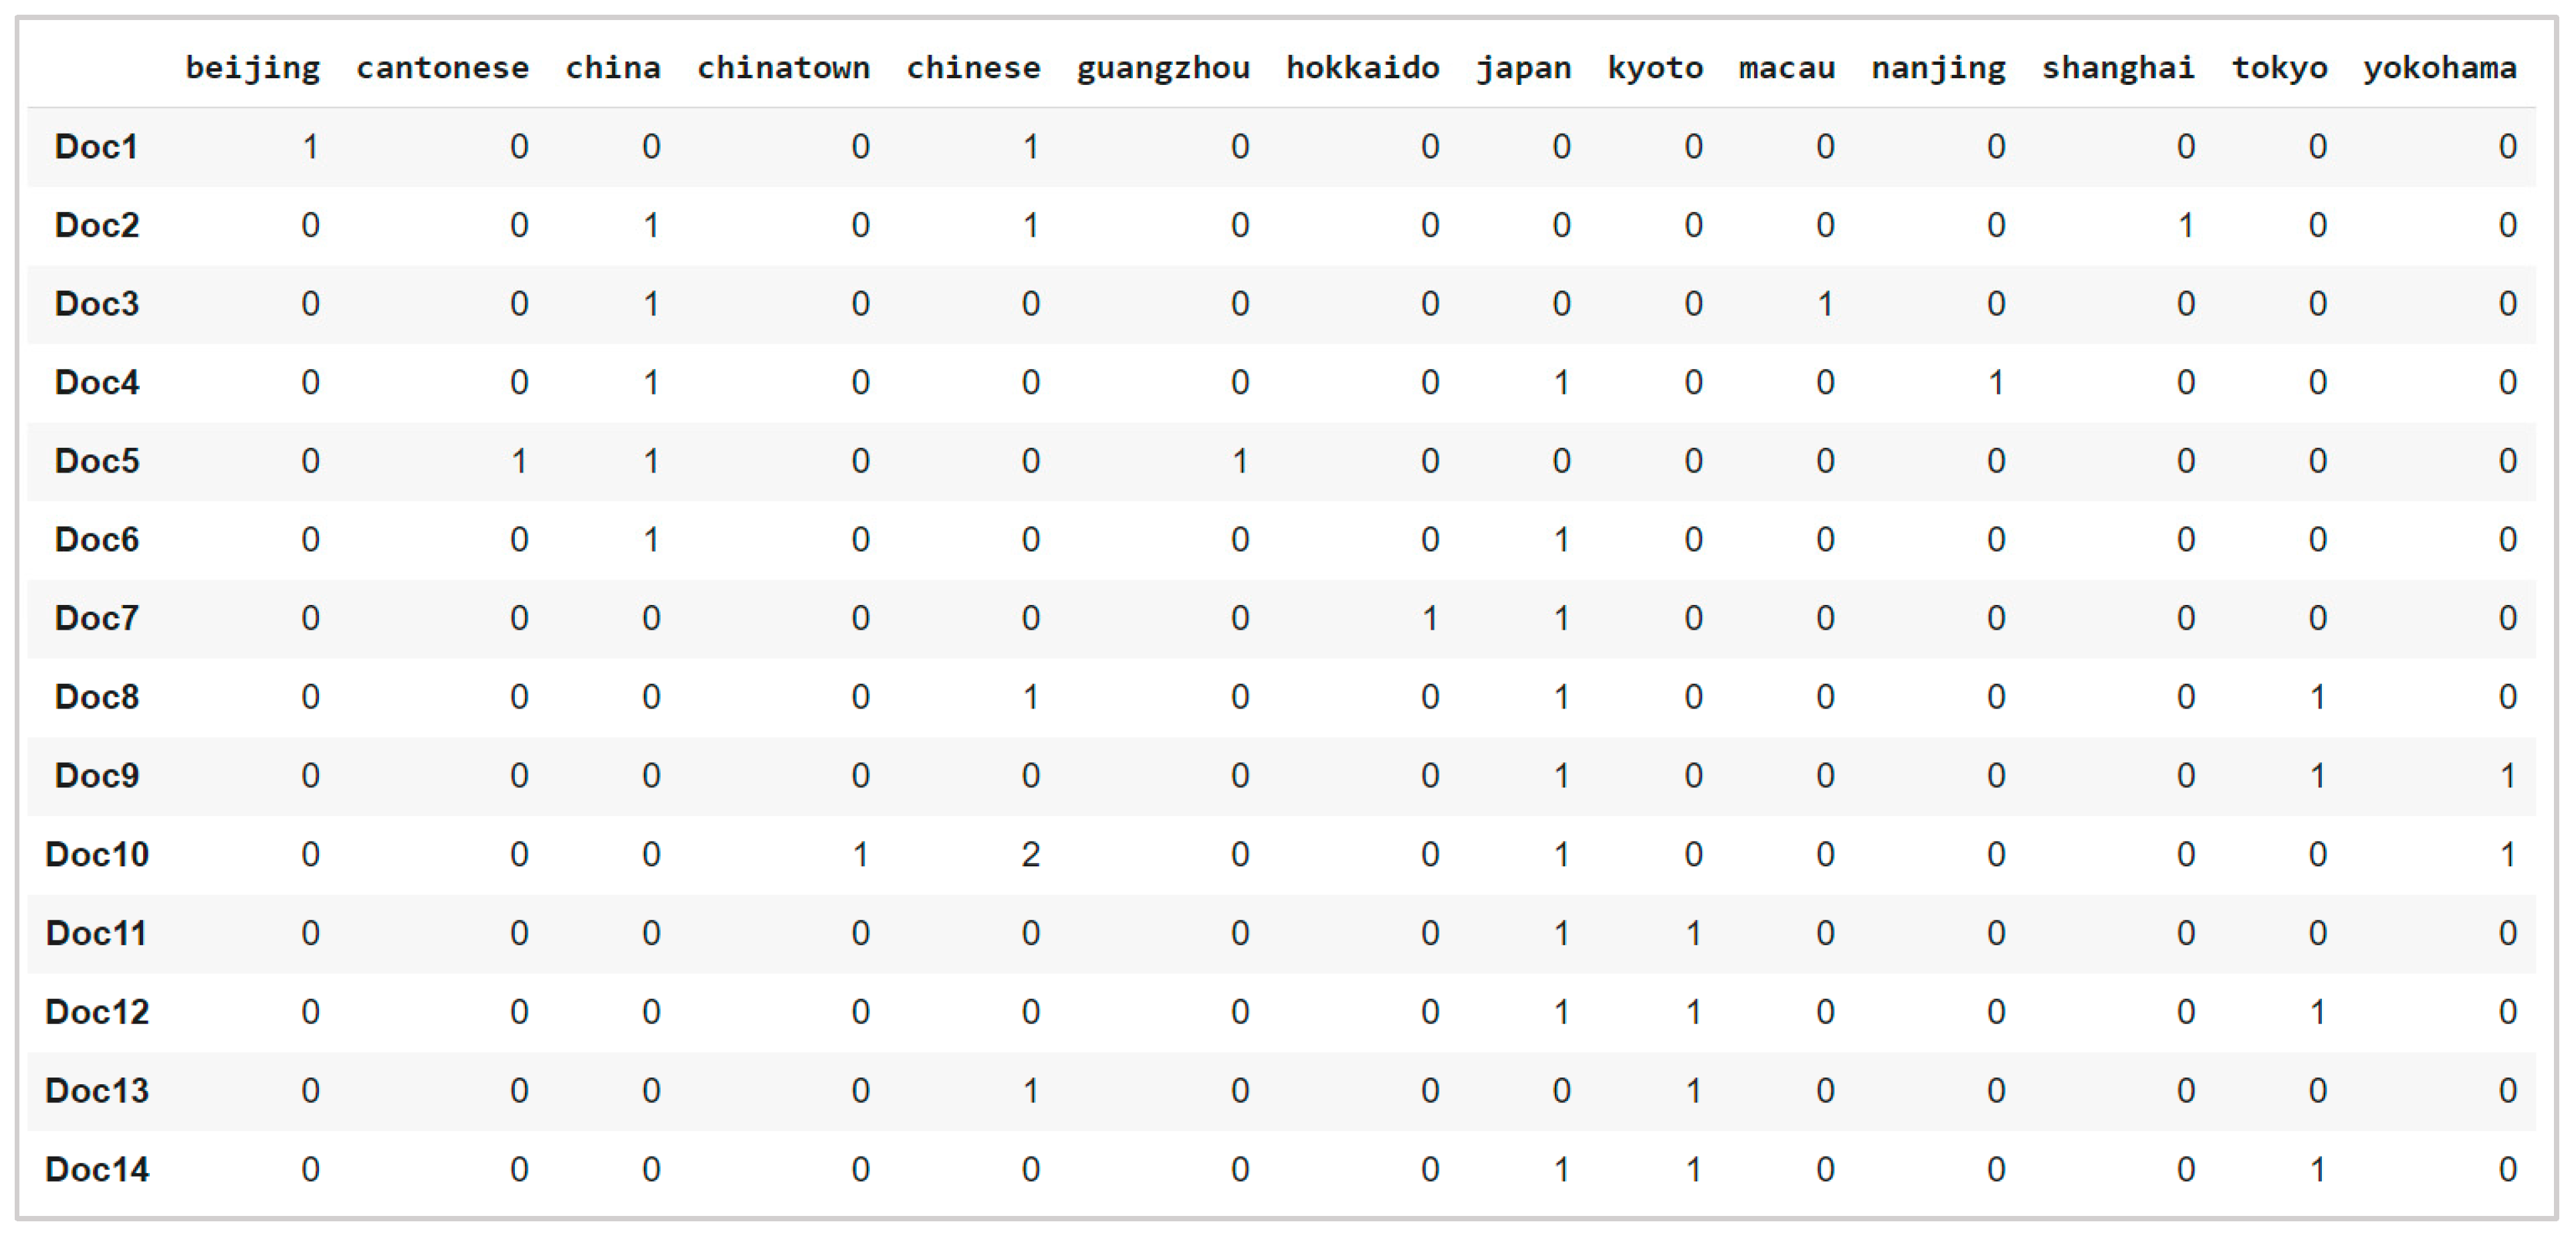Click the value 2 in Doc10 row
Screen dimensions: 2576x1236
tap(1030, 854)
